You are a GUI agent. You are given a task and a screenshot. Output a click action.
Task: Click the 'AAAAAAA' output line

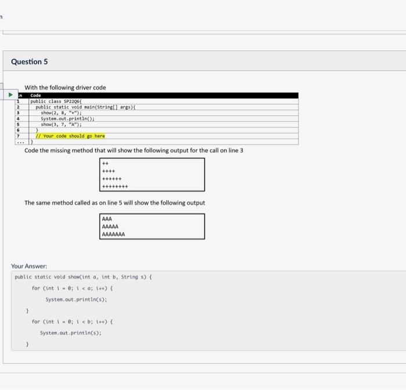click(x=114, y=234)
